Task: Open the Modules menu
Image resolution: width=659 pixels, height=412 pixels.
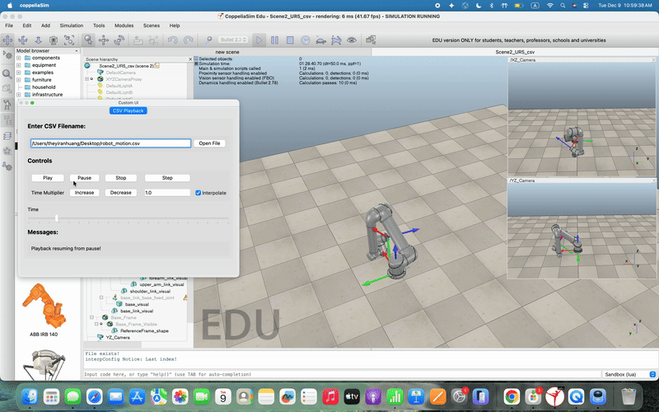Action: tap(124, 26)
